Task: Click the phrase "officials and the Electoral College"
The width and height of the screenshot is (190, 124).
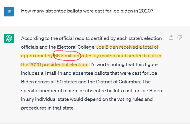Action: (x=58, y=47)
